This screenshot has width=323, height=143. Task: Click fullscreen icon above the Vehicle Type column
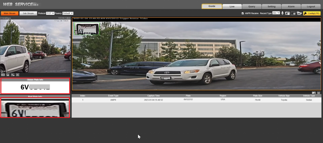coord(318,93)
